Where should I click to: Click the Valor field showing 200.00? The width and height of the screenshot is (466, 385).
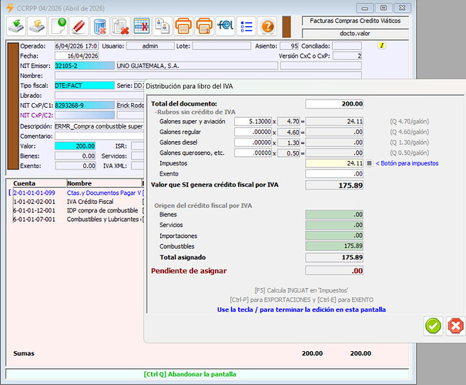click(x=75, y=146)
